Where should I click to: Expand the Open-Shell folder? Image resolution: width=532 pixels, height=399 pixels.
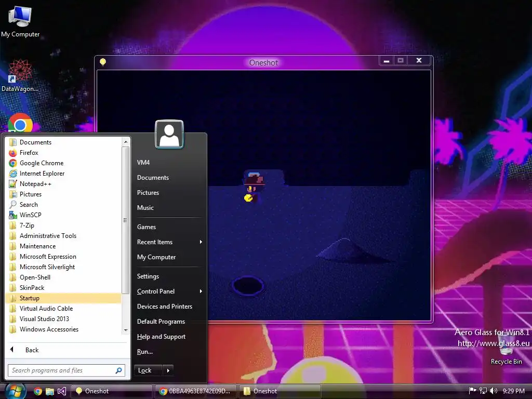pyautogui.click(x=30, y=277)
